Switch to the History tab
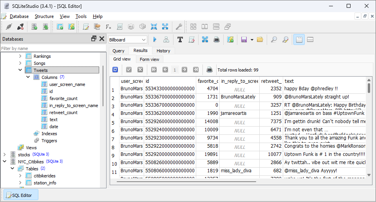The height and width of the screenshot is (202, 376). coord(163,51)
